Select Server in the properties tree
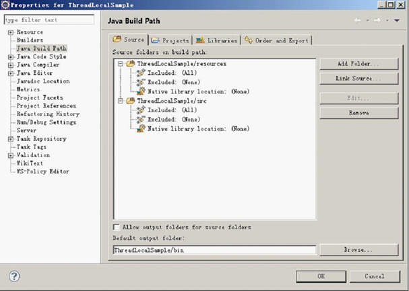 (x=26, y=130)
